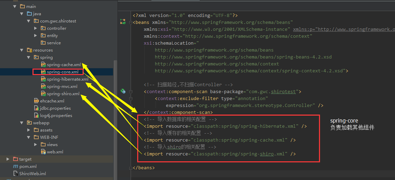The height and width of the screenshot is (180, 395).
Task: Expand the assets folder
Action: (29, 130)
